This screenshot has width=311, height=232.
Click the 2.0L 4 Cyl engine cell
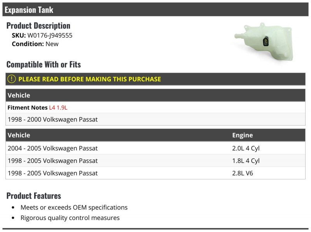pyautogui.click(x=246, y=148)
